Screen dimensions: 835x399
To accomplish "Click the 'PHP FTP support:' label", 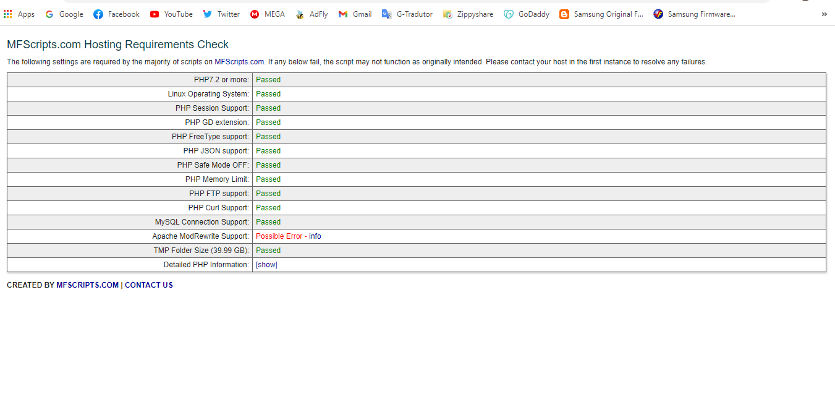I will click(x=219, y=194).
